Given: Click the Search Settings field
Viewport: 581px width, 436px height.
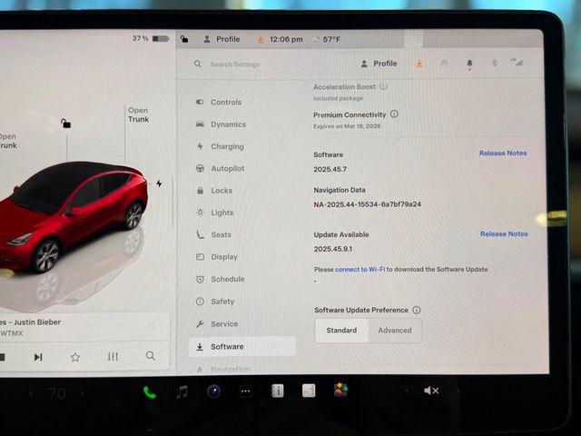Looking at the screenshot, I should tap(235, 64).
